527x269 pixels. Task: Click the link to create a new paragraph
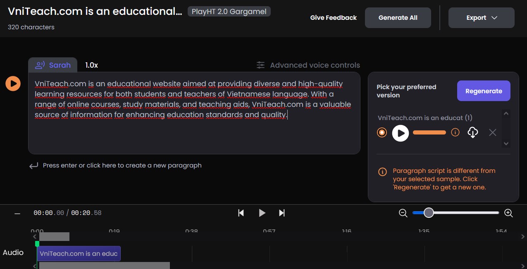tap(122, 165)
